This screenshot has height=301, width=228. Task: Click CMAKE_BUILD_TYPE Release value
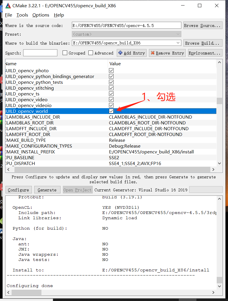117,140
